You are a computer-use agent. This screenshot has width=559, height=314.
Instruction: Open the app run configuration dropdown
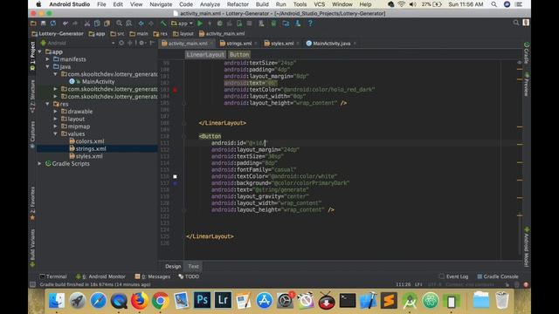click(x=183, y=24)
